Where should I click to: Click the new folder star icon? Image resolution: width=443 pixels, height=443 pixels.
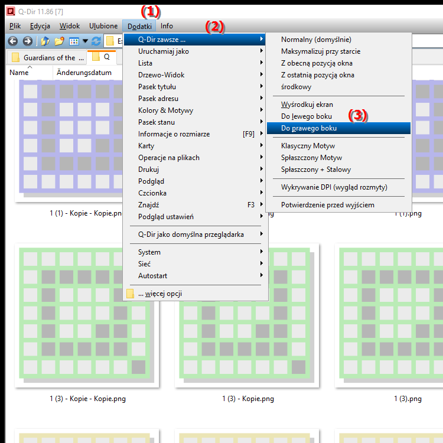click(x=59, y=41)
